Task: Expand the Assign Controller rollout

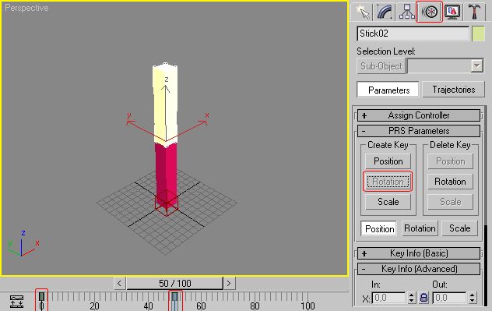Action: click(x=419, y=115)
